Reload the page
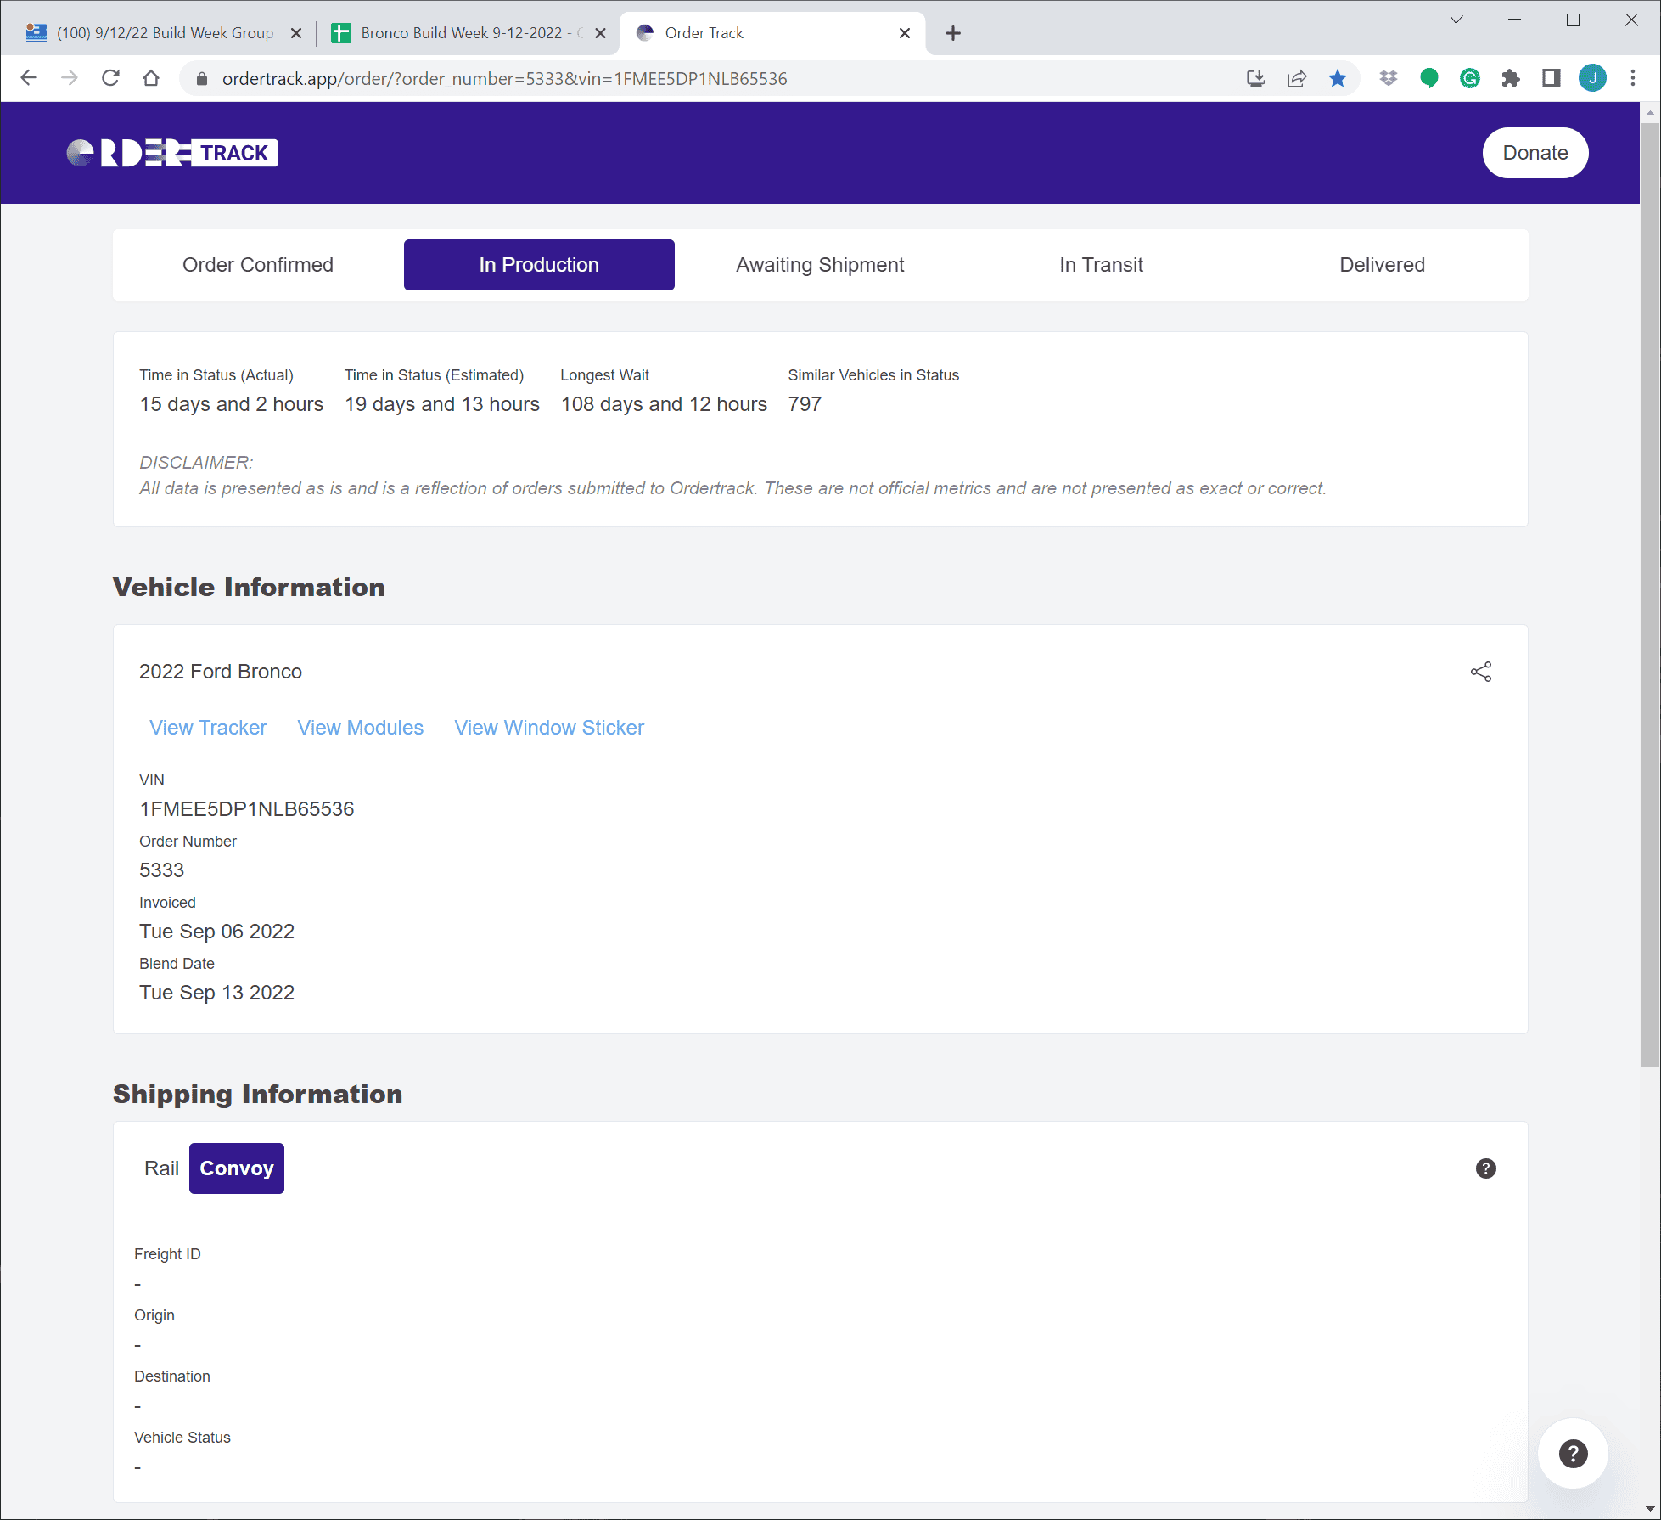The image size is (1661, 1520). [x=110, y=78]
